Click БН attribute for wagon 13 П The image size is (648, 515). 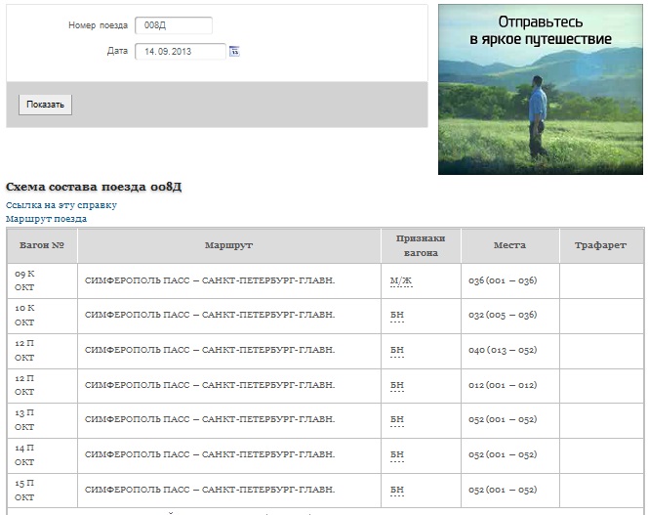pos(396,420)
